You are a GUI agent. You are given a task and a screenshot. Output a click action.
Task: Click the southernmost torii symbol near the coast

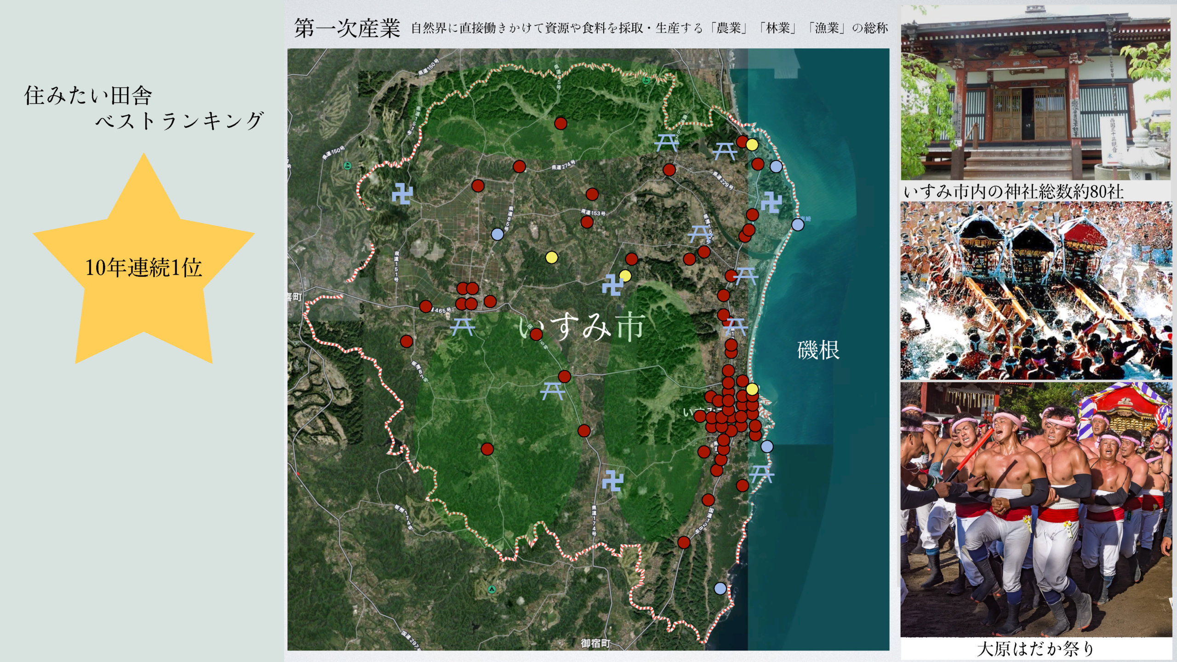(761, 474)
